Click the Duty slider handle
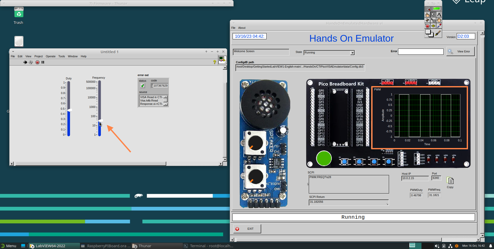This screenshot has height=249, width=494. point(69,110)
